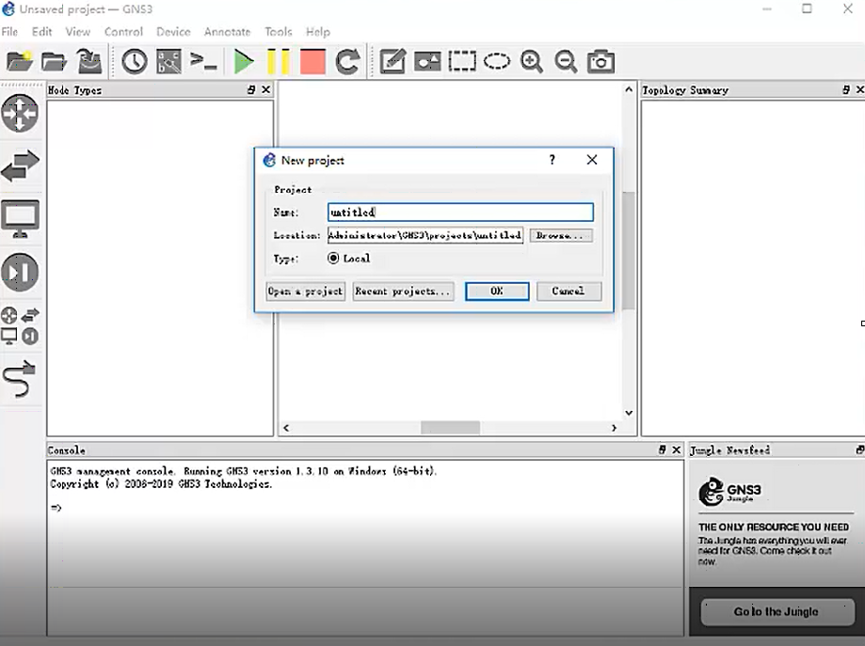Click the Add a link cable icon
This screenshot has width=865, height=646.
point(20,379)
